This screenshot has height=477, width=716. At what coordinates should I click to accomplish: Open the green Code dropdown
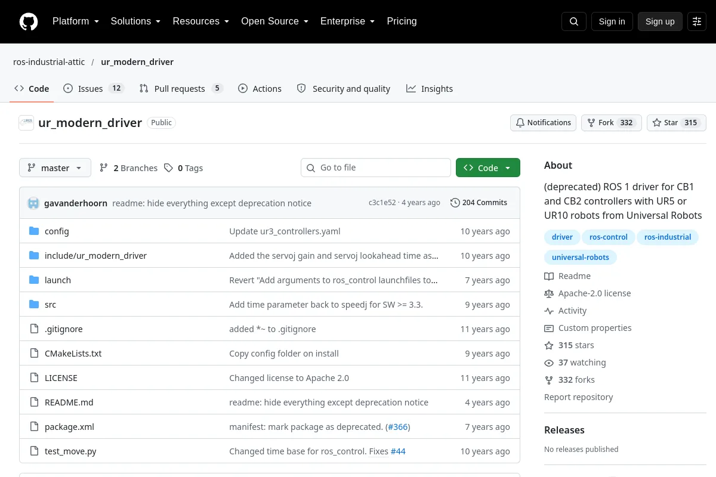[x=488, y=168]
